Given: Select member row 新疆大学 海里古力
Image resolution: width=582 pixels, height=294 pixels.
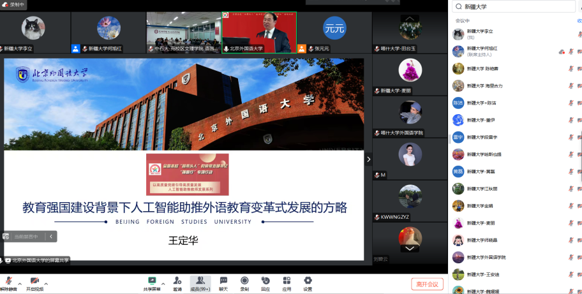Looking at the screenshot, I should 516,85.
